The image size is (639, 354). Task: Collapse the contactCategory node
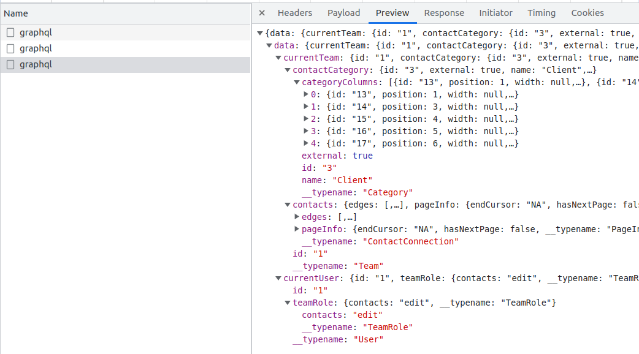coord(288,70)
